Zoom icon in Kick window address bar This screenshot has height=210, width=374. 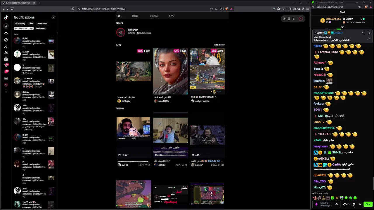[359, 7]
